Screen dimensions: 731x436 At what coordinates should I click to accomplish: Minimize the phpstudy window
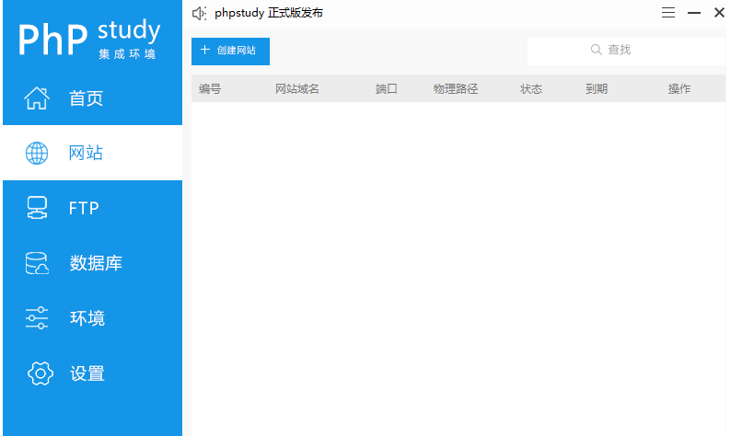pos(694,13)
